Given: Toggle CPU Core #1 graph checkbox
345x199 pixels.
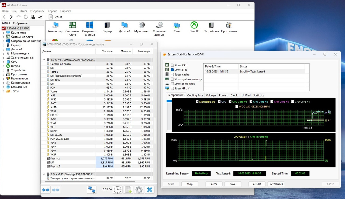Looking at the screenshot, I should coord(230,102).
